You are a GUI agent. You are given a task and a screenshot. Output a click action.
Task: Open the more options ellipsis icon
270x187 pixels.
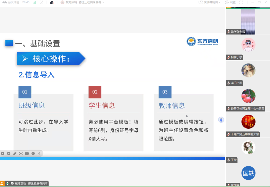[x=33, y=153]
